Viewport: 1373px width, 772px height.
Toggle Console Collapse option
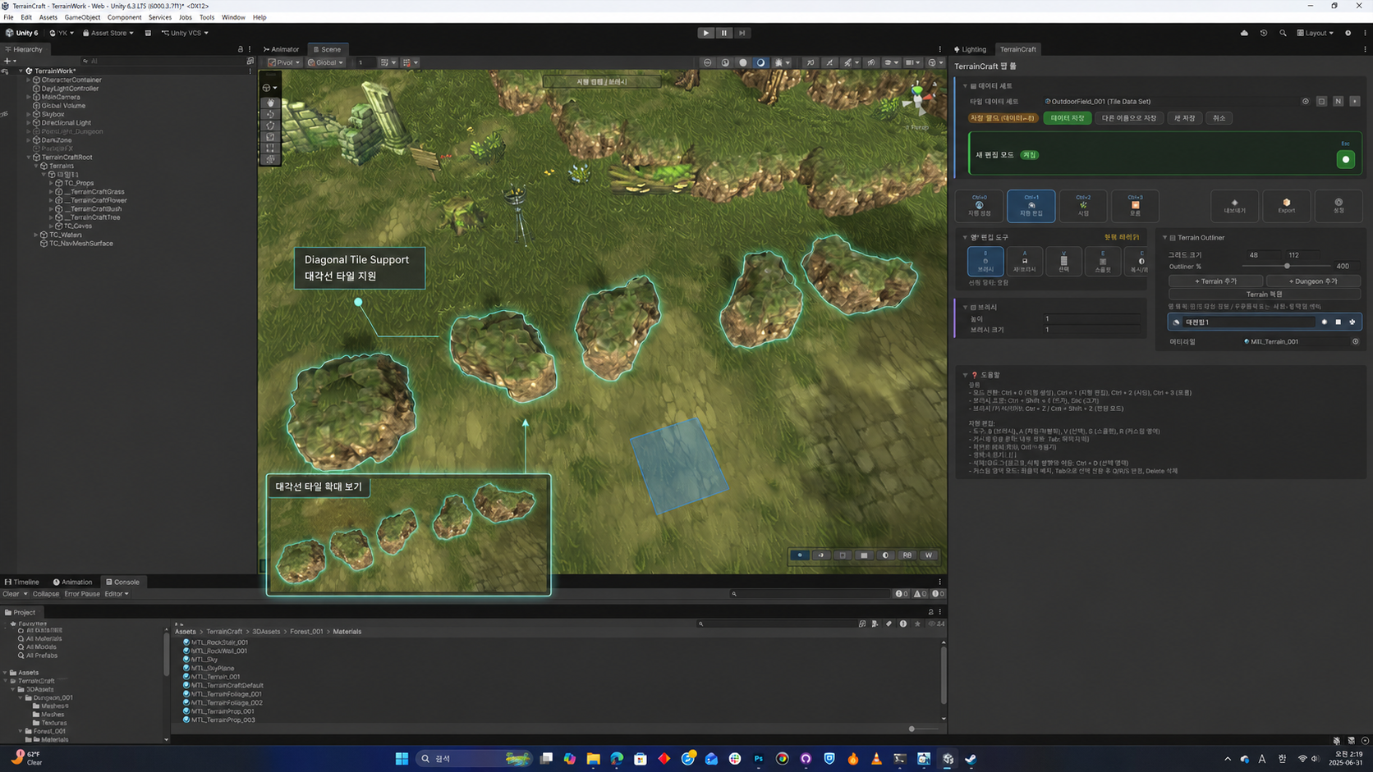click(46, 594)
